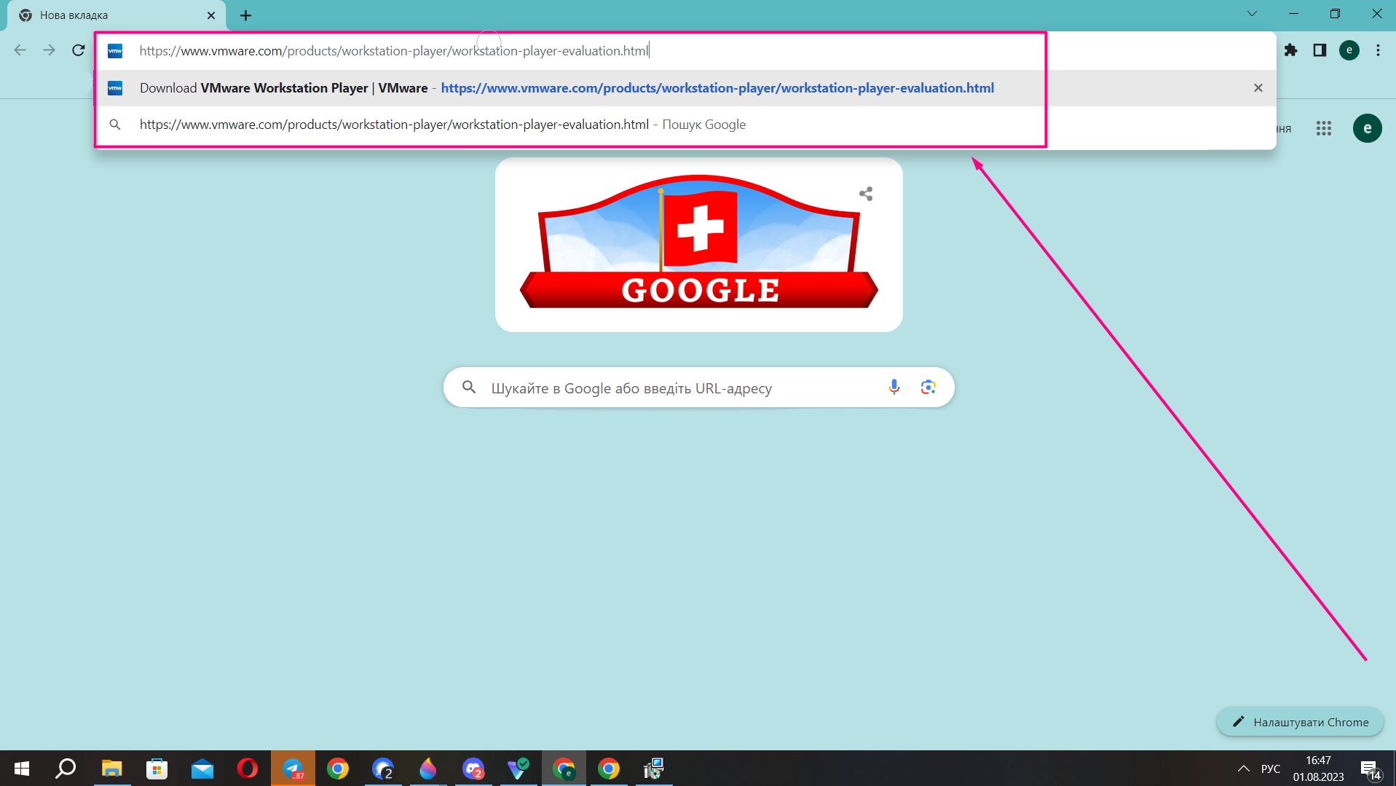Image resolution: width=1396 pixels, height=786 pixels.
Task: Close the Нова вкладка tab
Action: tap(211, 15)
